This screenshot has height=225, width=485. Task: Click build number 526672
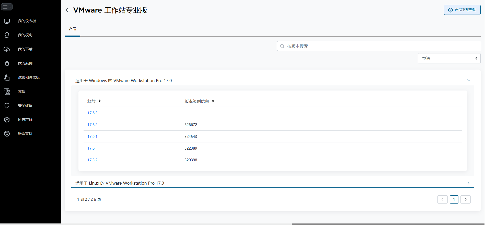point(191,125)
